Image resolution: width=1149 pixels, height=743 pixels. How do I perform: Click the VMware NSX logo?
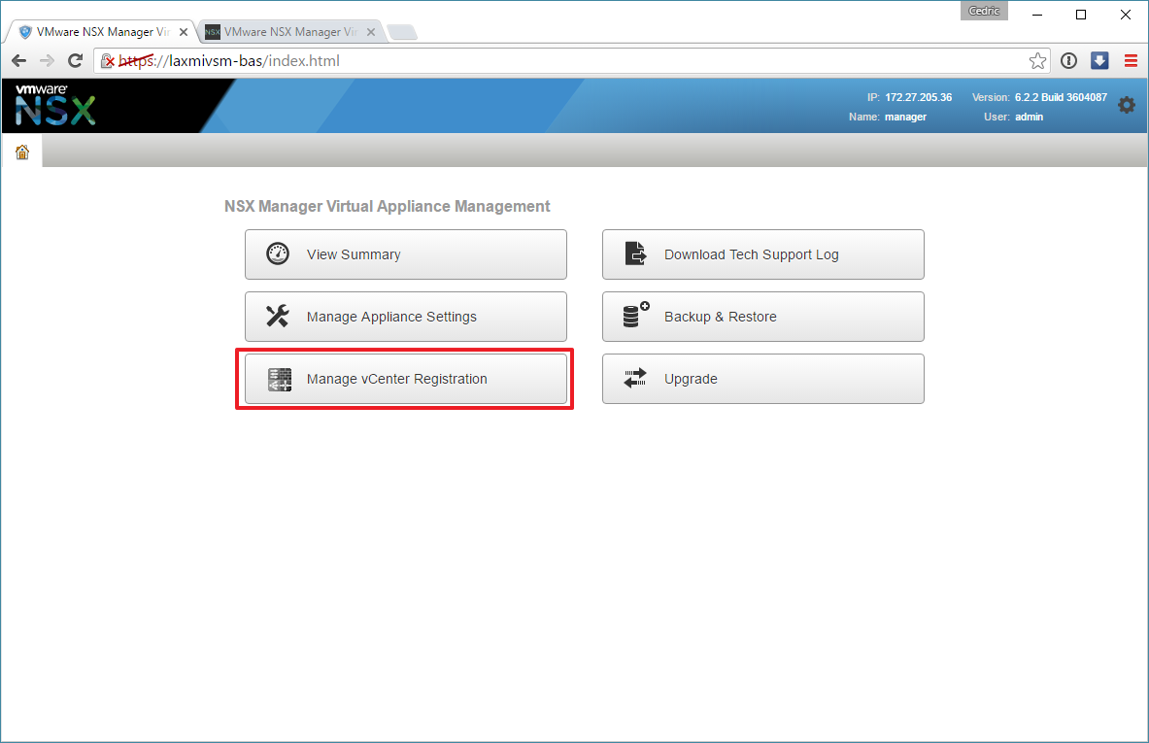coord(55,106)
